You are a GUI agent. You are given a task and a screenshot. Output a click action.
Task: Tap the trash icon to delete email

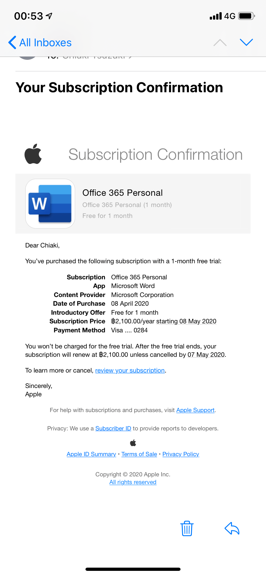[x=187, y=528]
